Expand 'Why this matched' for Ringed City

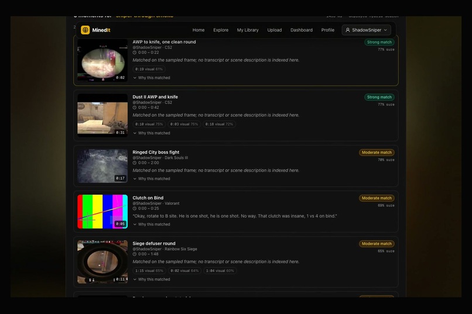(152, 179)
